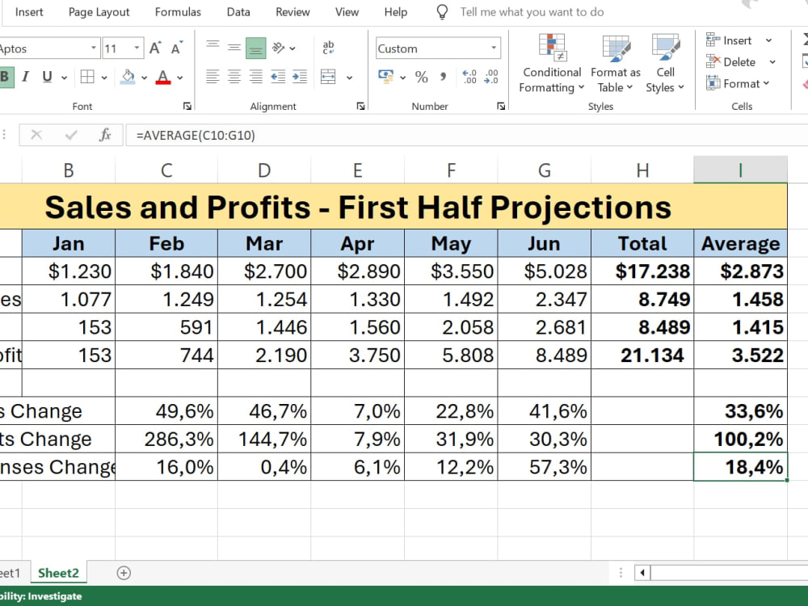808x606 pixels.
Task: Select middle align icon
Action: [x=234, y=48]
